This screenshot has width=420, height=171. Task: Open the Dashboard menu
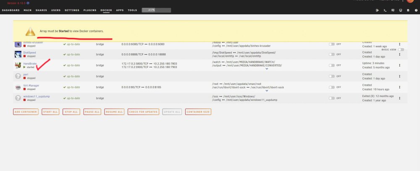(x=11, y=10)
